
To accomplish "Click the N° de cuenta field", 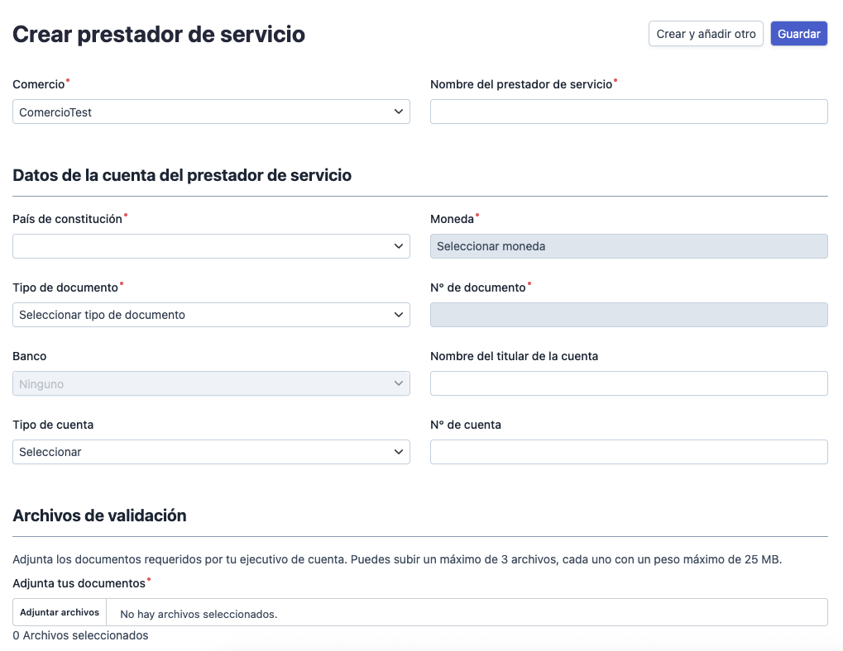I will (x=628, y=451).
